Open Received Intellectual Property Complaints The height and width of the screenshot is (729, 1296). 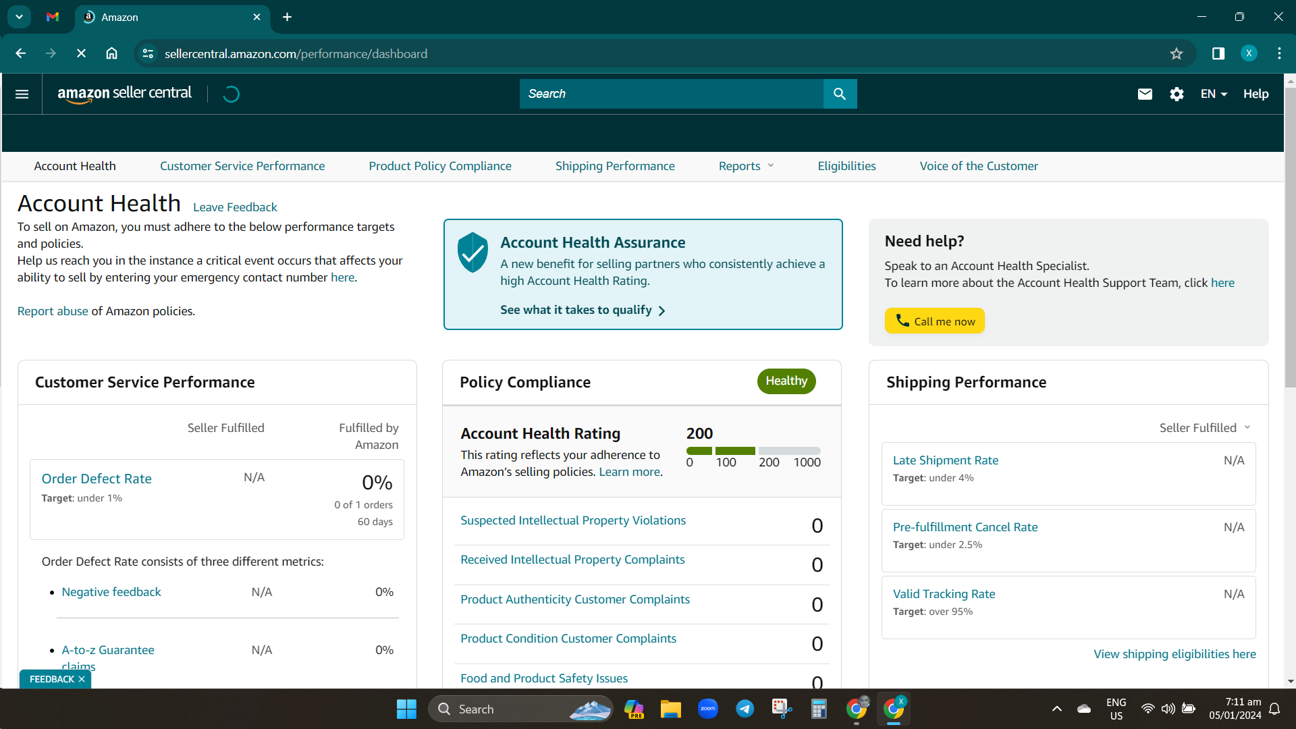pyautogui.click(x=572, y=560)
